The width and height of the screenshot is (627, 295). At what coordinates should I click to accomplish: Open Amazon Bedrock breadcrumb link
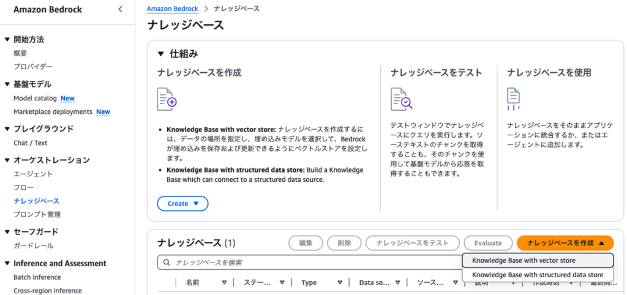point(171,9)
